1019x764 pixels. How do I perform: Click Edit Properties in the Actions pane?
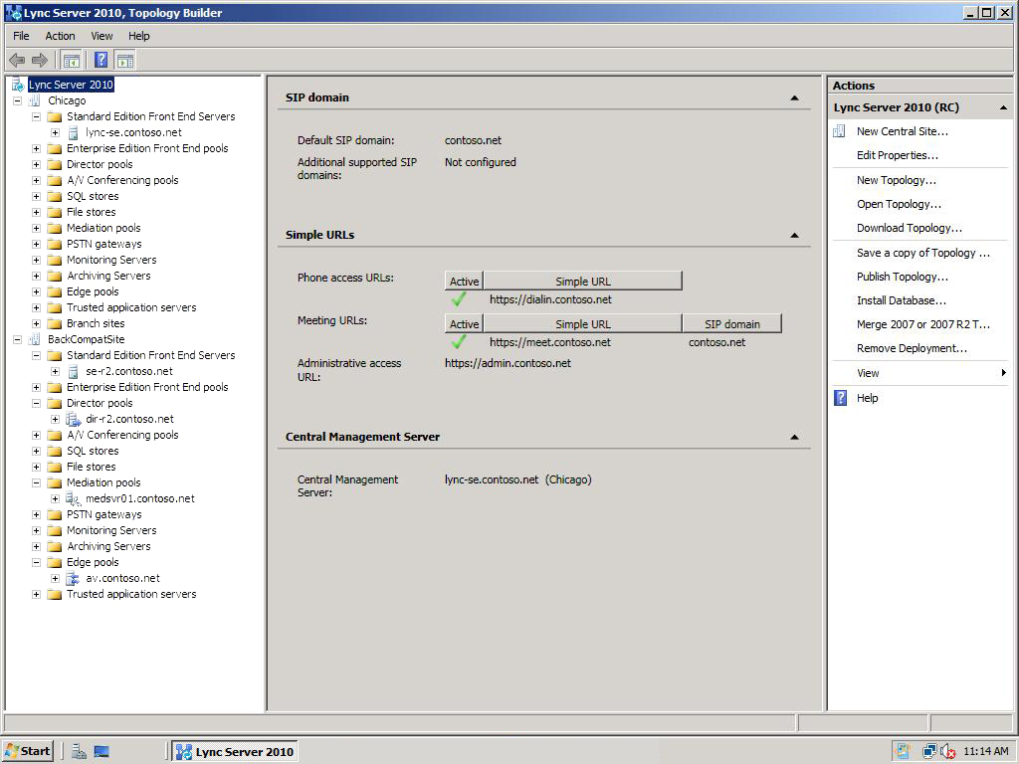coord(897,155)
